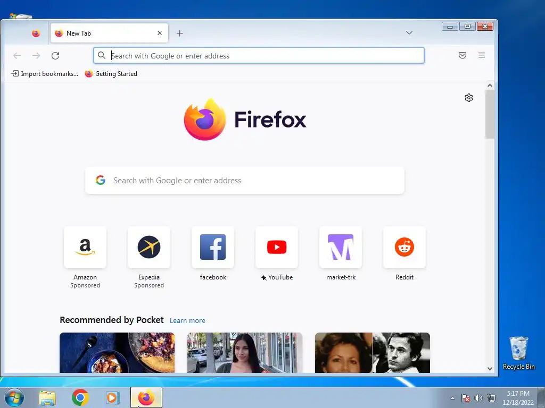Click Learn more about Pocket link
The height and width of the screenshot is (408, 545).
tap(187, 320)
